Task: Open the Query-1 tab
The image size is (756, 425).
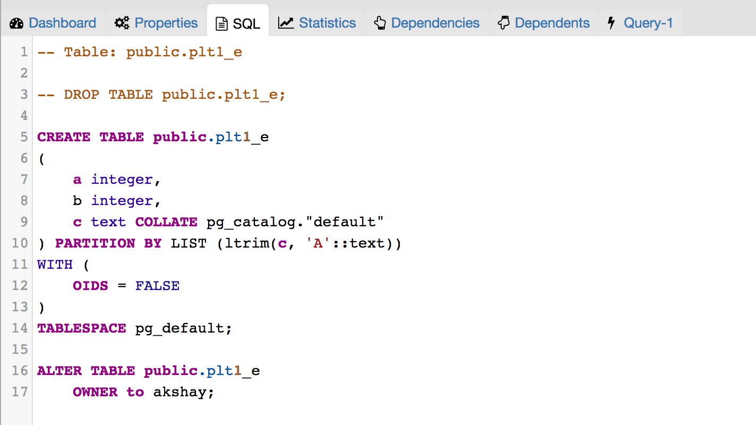Action: tap(648, 23)
